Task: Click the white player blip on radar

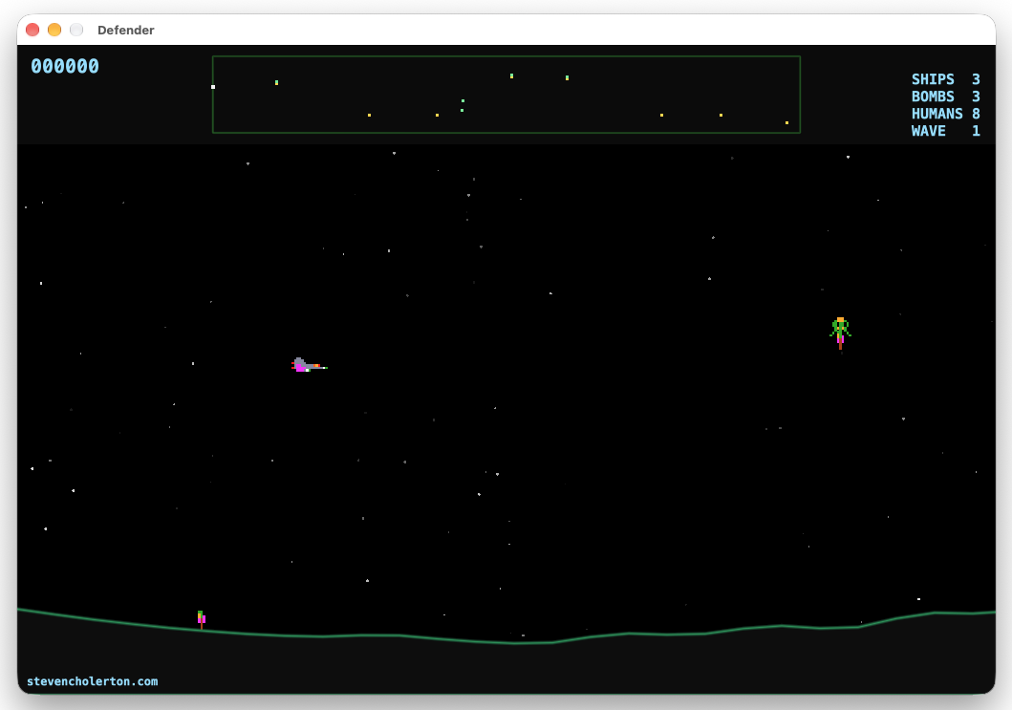Action: [213, 87]
